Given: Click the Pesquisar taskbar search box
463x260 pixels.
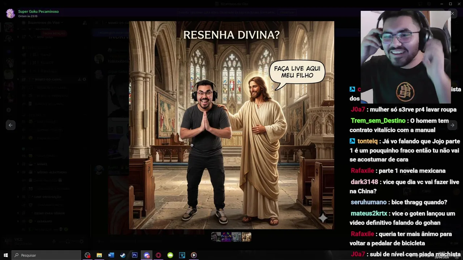Looking at the screenshot, I should point(46,255).
